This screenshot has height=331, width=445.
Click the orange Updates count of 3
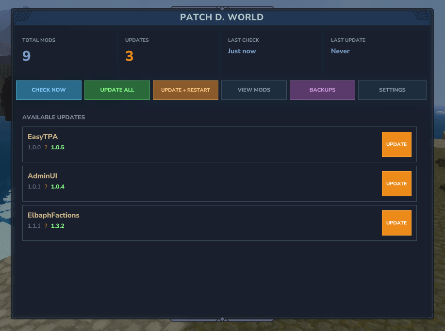pos(129,56)
